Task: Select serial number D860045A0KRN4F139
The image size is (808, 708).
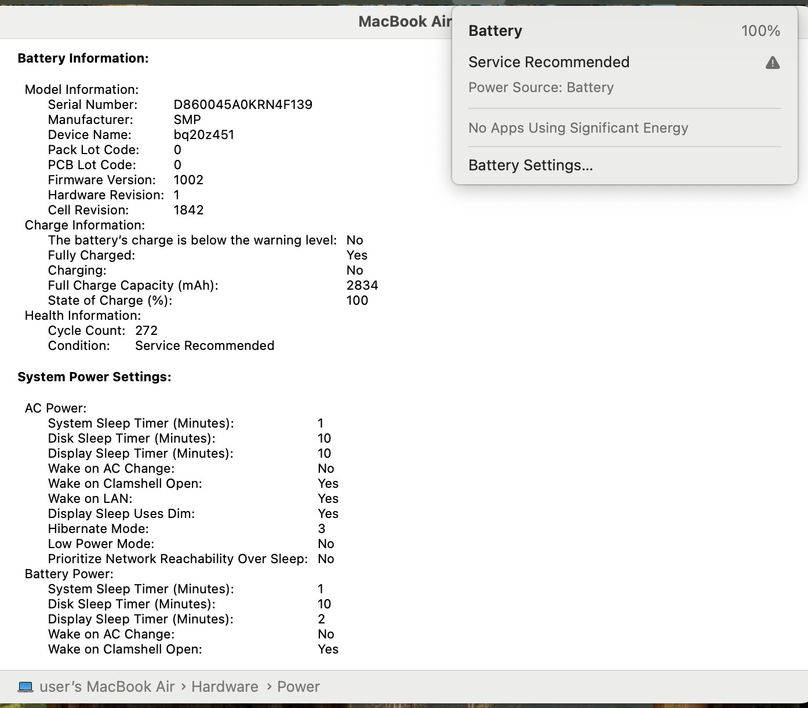Action: coord(243,105)
